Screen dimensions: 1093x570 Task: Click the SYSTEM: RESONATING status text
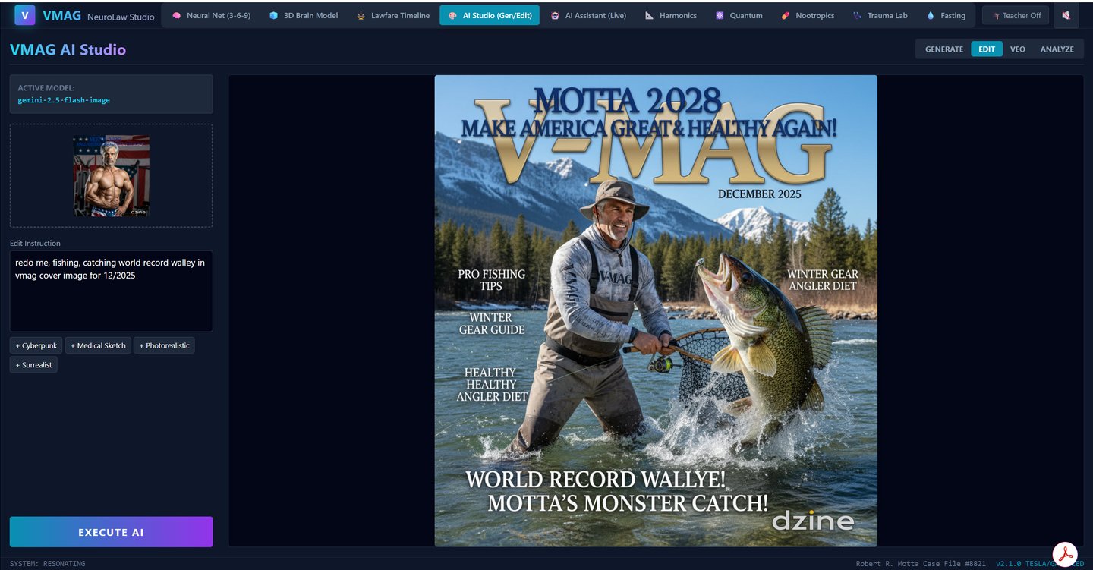[47, 564]
